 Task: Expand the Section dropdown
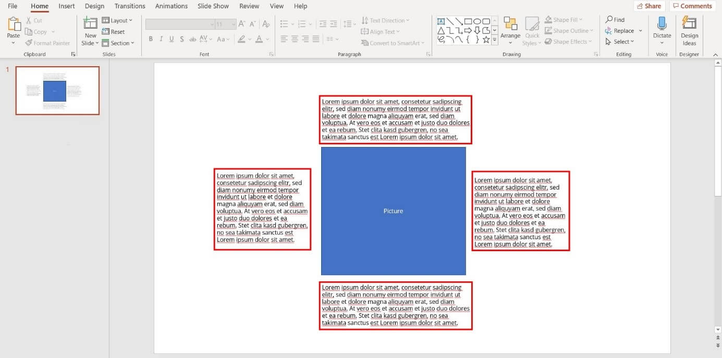click(118, 43)
